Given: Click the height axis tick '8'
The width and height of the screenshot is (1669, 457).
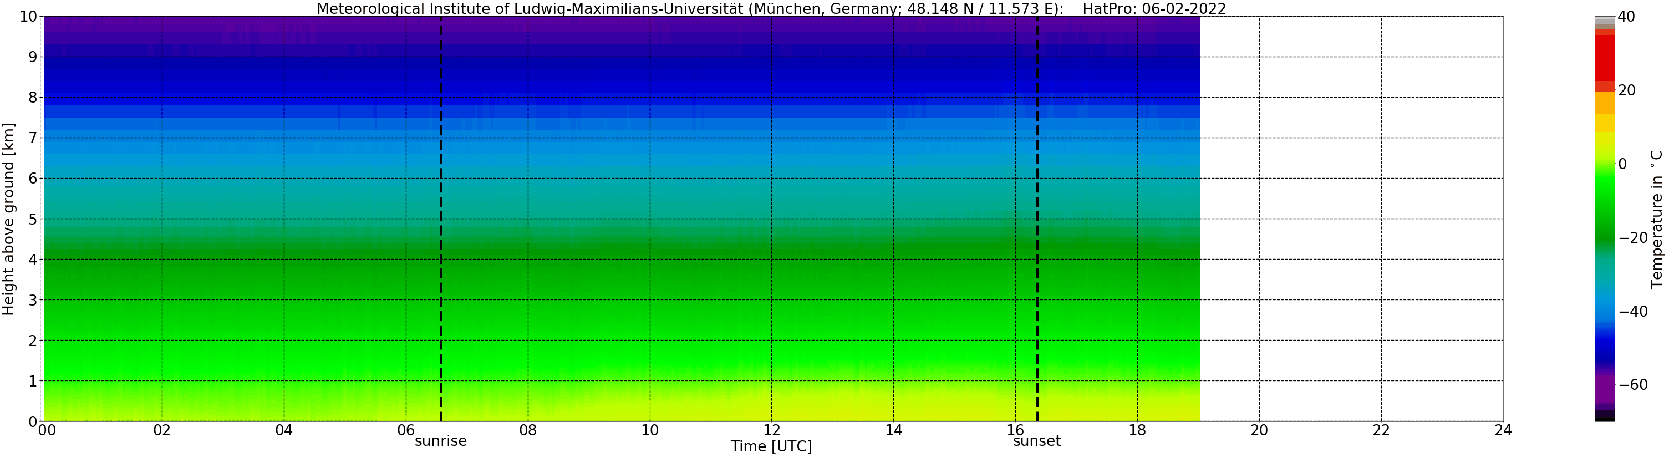Looking at the screenshot, I should 32,98.
